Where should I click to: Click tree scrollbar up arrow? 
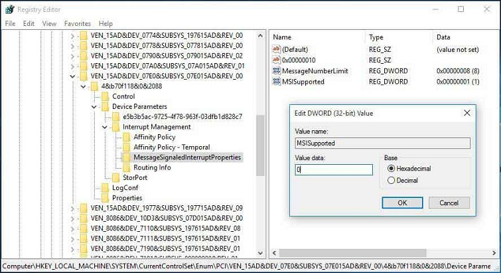click(x=260, y=36)
